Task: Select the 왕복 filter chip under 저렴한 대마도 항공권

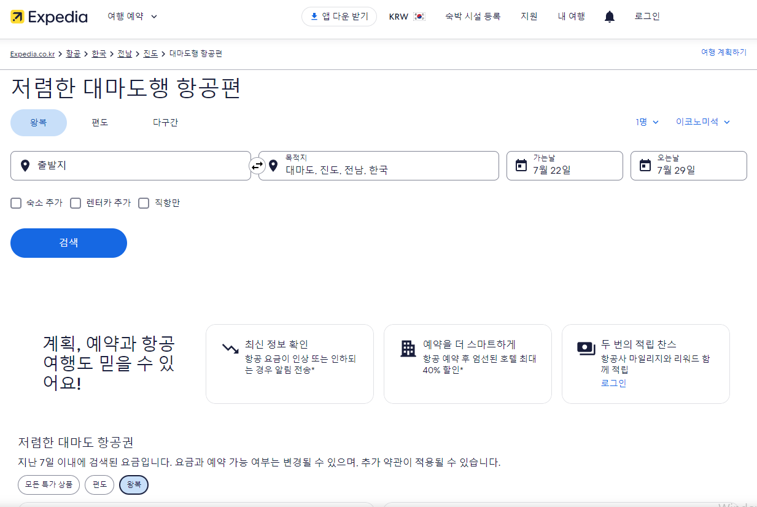Action: [134, 485]
